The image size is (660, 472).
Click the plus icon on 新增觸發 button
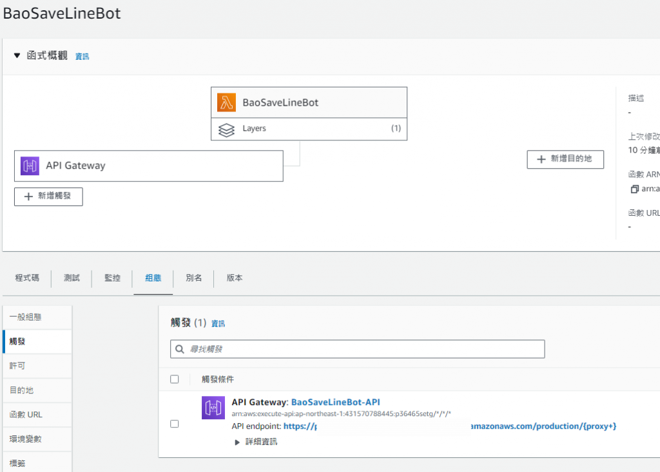[28, 196]
